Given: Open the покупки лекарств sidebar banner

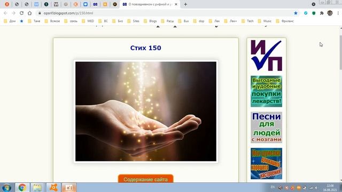Looking at the screenshot, I should pyautogui.click(x=266, y=91).
